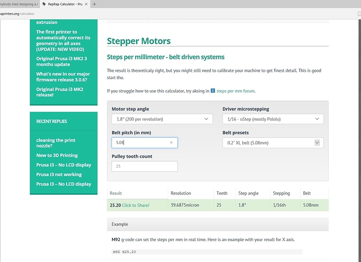Click the Pulley tooth count field
The height and width of the screenshot is (262, 361).
[x=144, y=166]
